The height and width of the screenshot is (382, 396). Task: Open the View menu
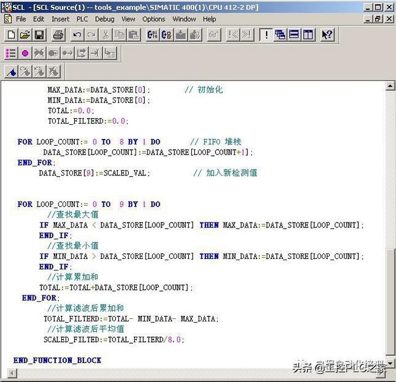[x=128, y=19]
